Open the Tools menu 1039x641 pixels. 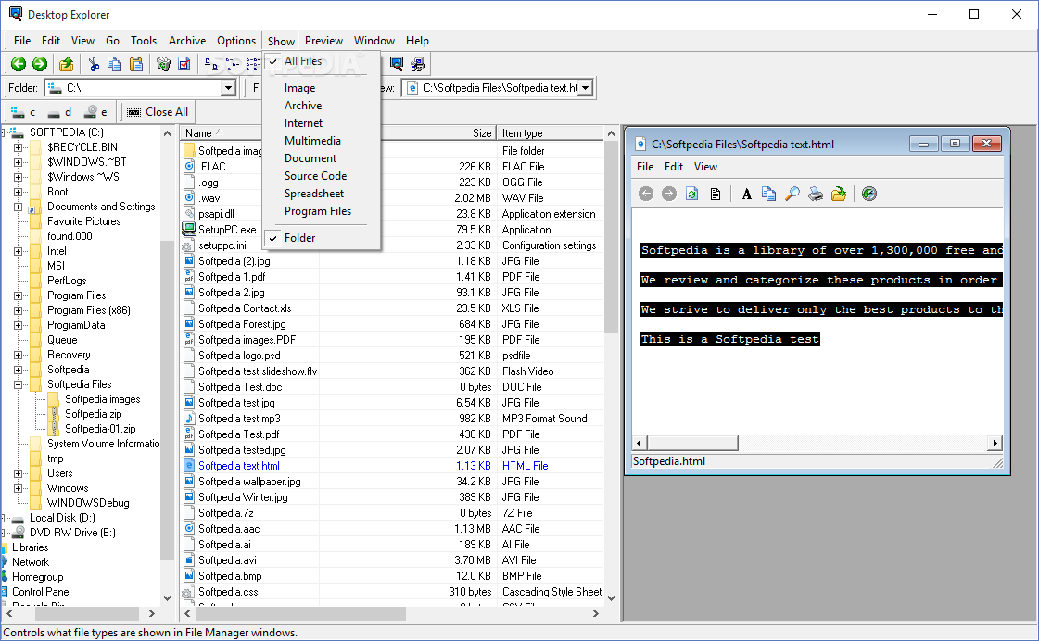143,41
